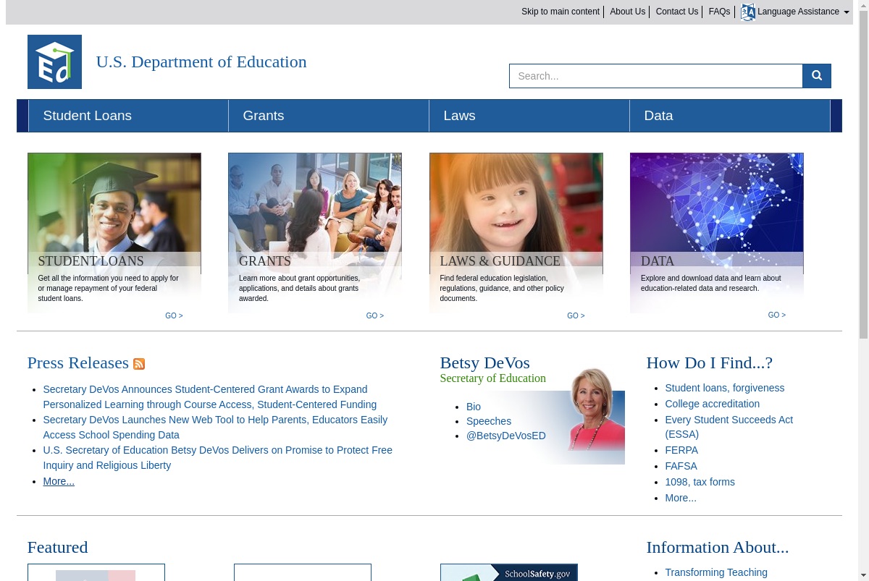This screenshot has height=581, width=869.
Task: Open the Laws menu tab
Action: [x=529, y=116]
